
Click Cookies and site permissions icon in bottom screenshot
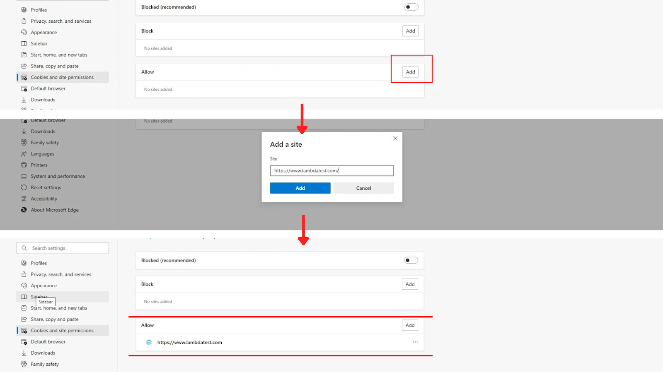[x=24, y=331]
